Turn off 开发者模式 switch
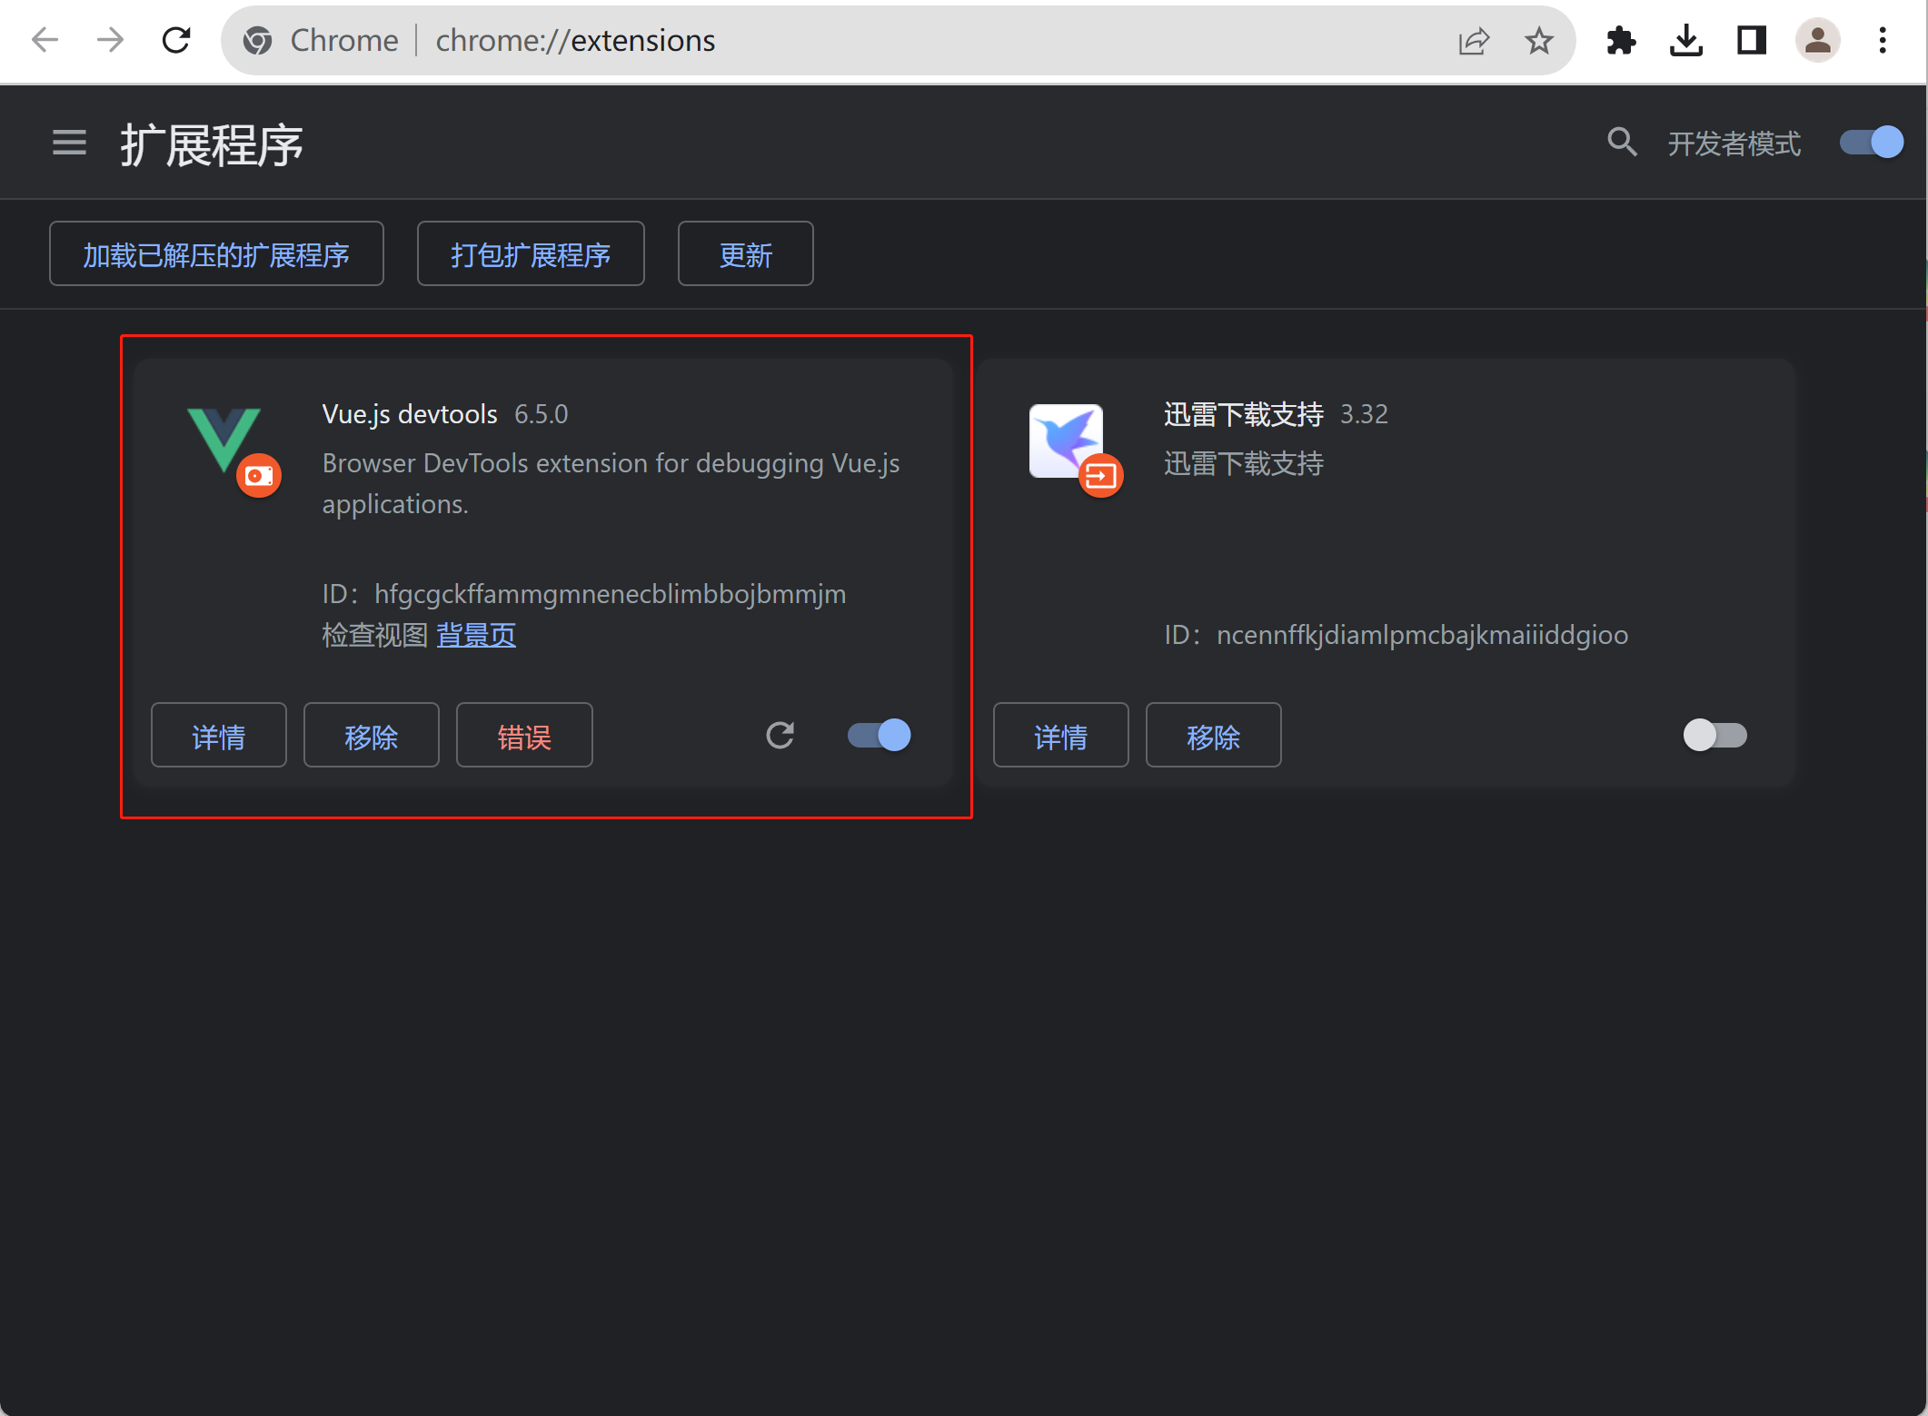 (1872, 143)
